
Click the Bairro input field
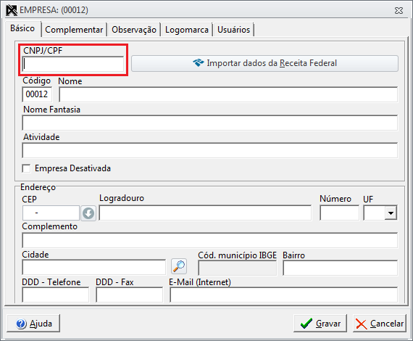point(340,268)
